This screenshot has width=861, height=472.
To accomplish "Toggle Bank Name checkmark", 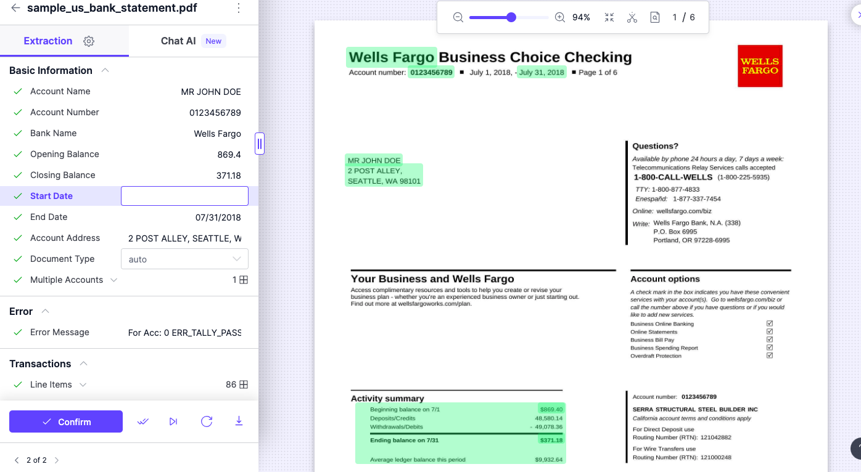I will (x=18, y=133).
